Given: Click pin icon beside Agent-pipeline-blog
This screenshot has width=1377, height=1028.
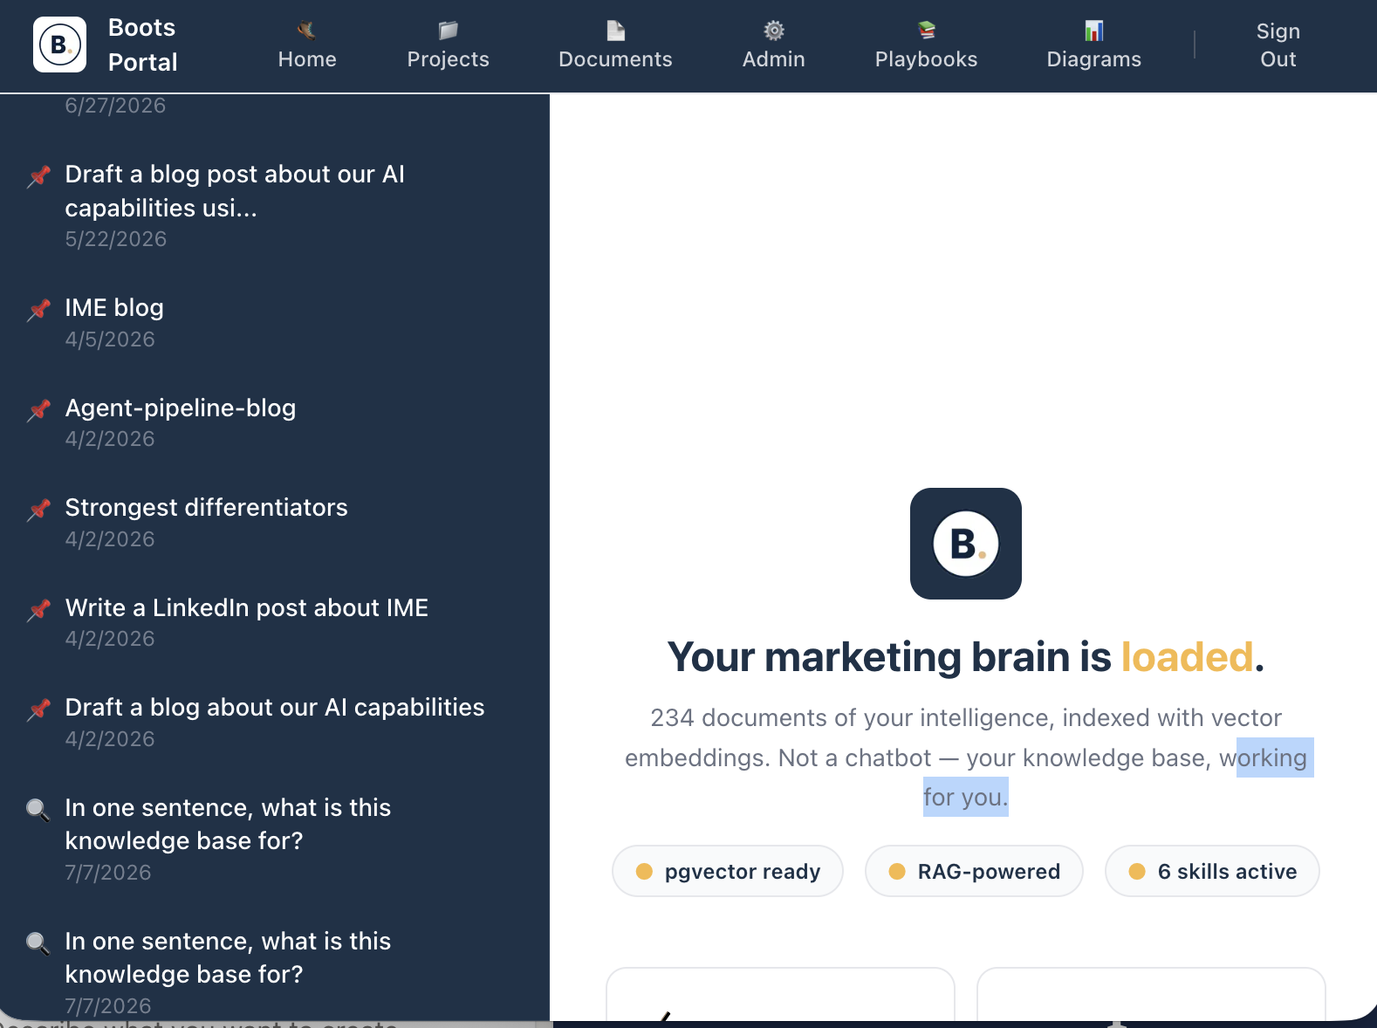Looking at the screenshot, I should point(38,409).
